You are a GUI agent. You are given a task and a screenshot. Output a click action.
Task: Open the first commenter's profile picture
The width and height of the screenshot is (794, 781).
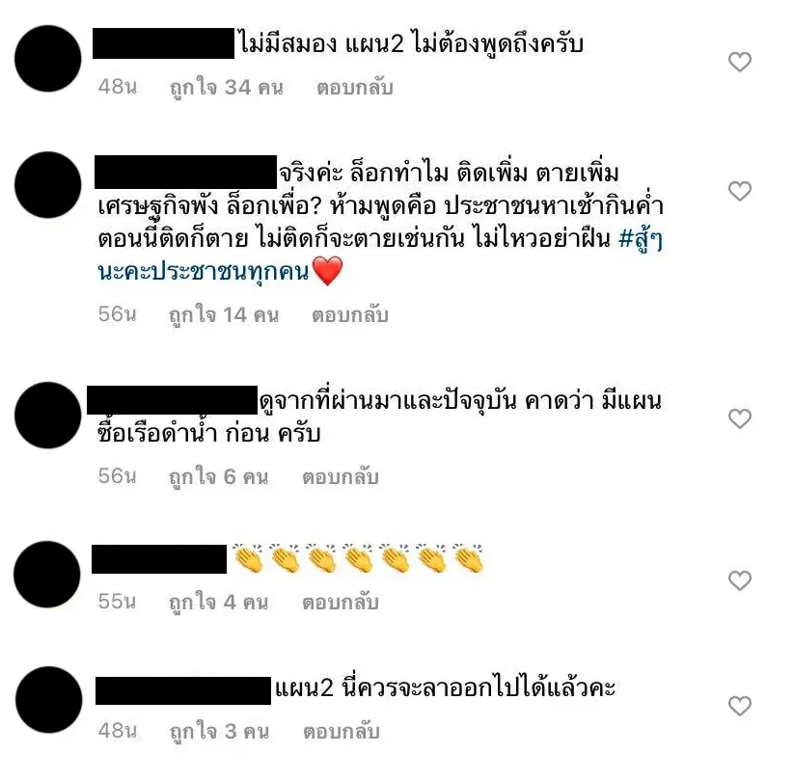[48, 59]
